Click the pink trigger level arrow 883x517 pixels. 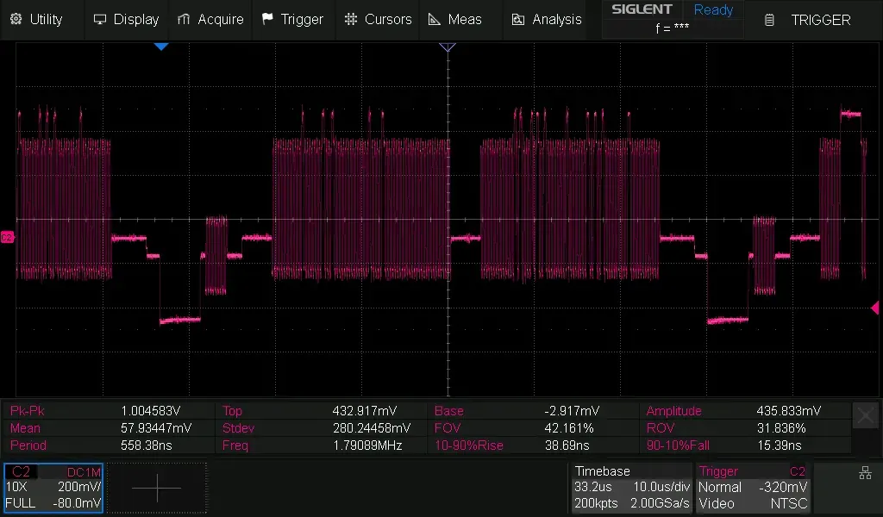pos(874,308)
